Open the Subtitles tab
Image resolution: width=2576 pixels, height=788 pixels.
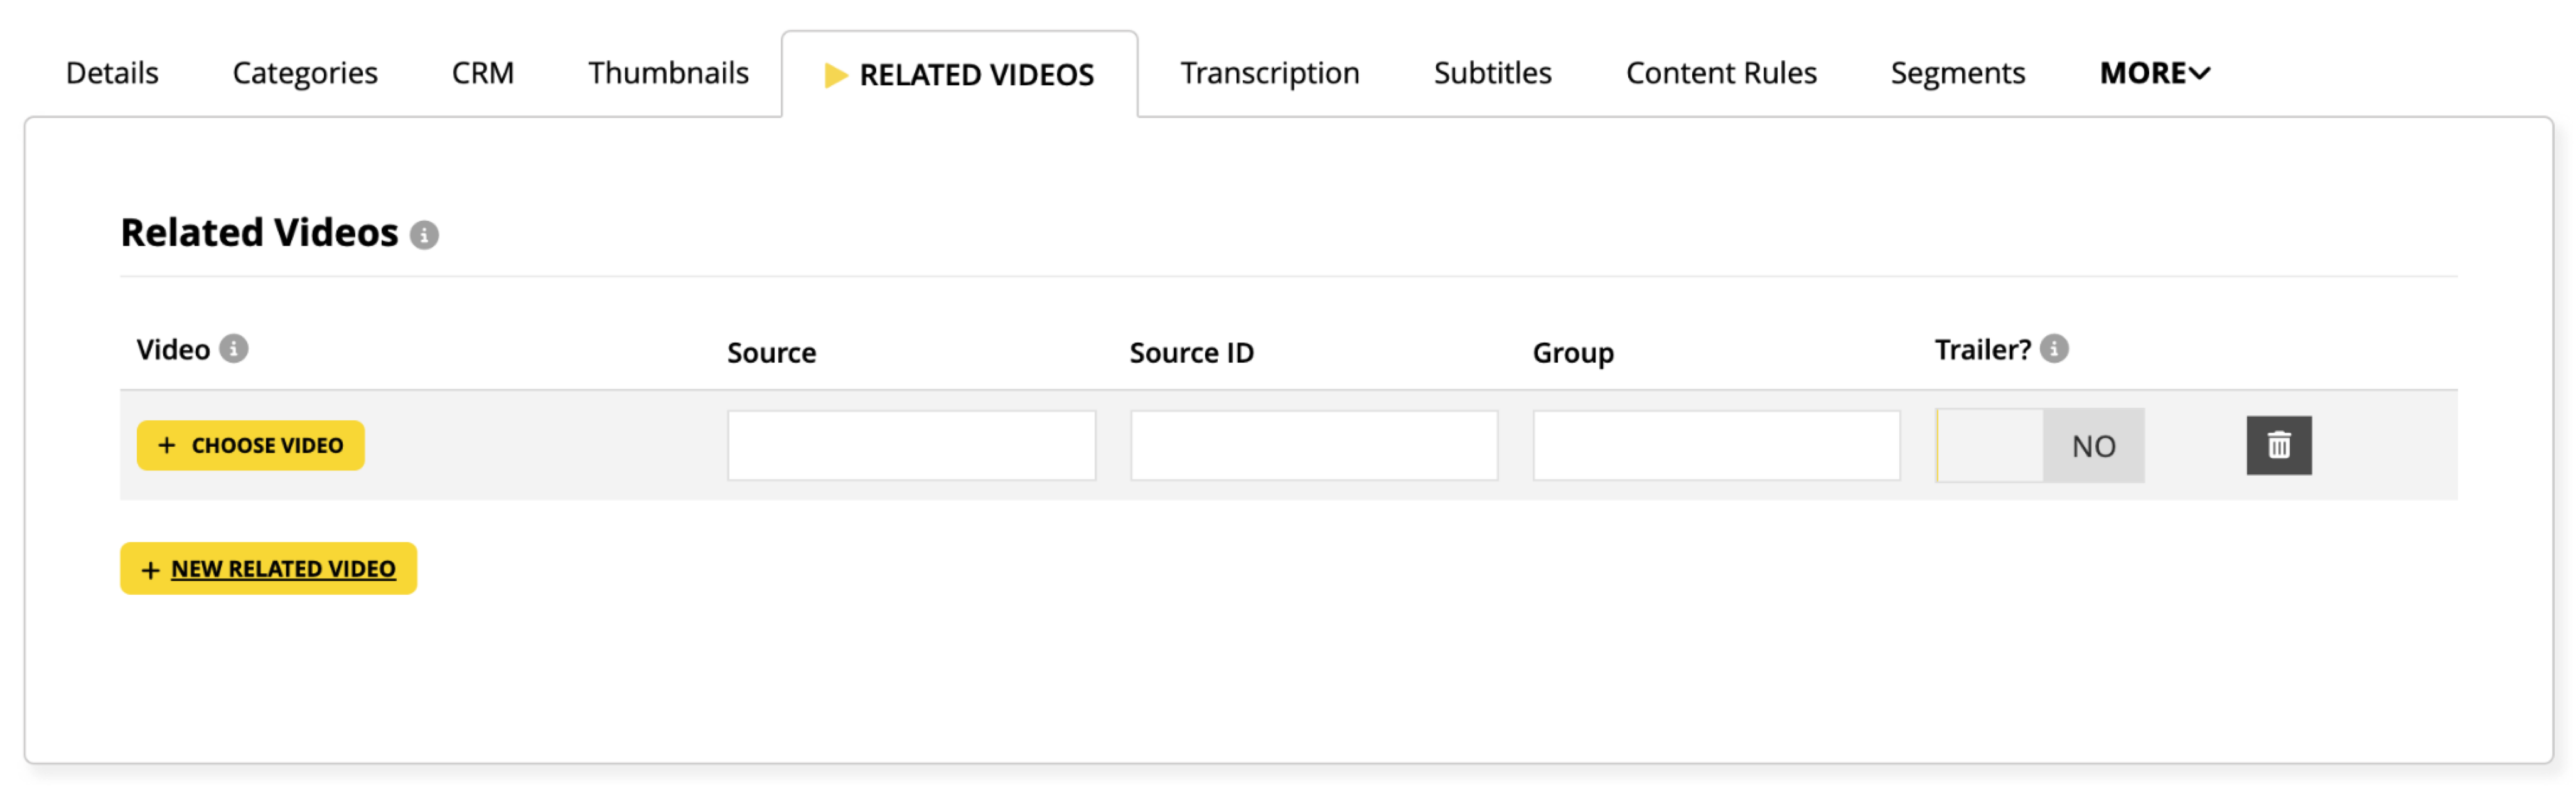click(x=1492, y=73)
